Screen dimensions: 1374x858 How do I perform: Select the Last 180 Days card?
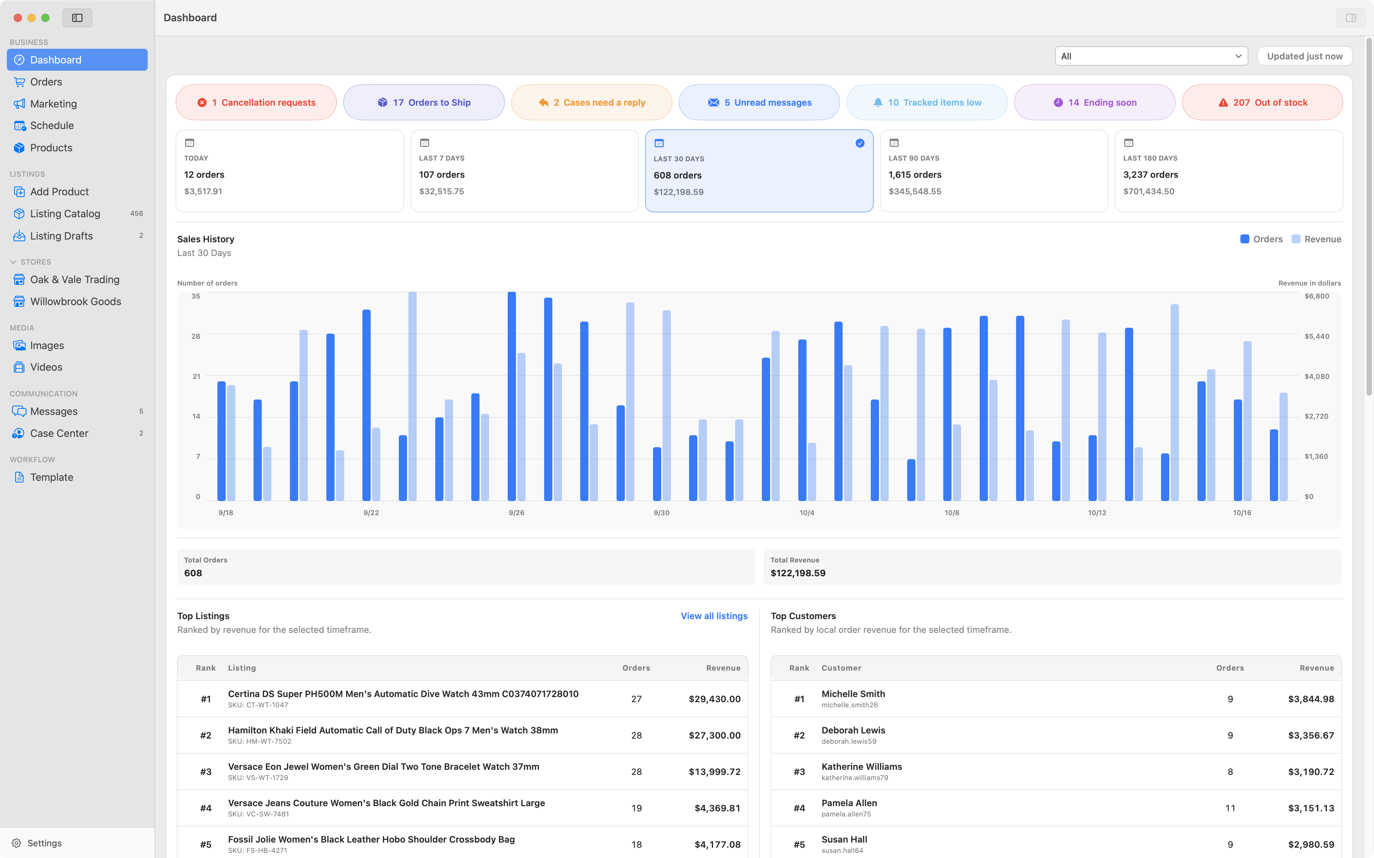[x=1229, y=171]
